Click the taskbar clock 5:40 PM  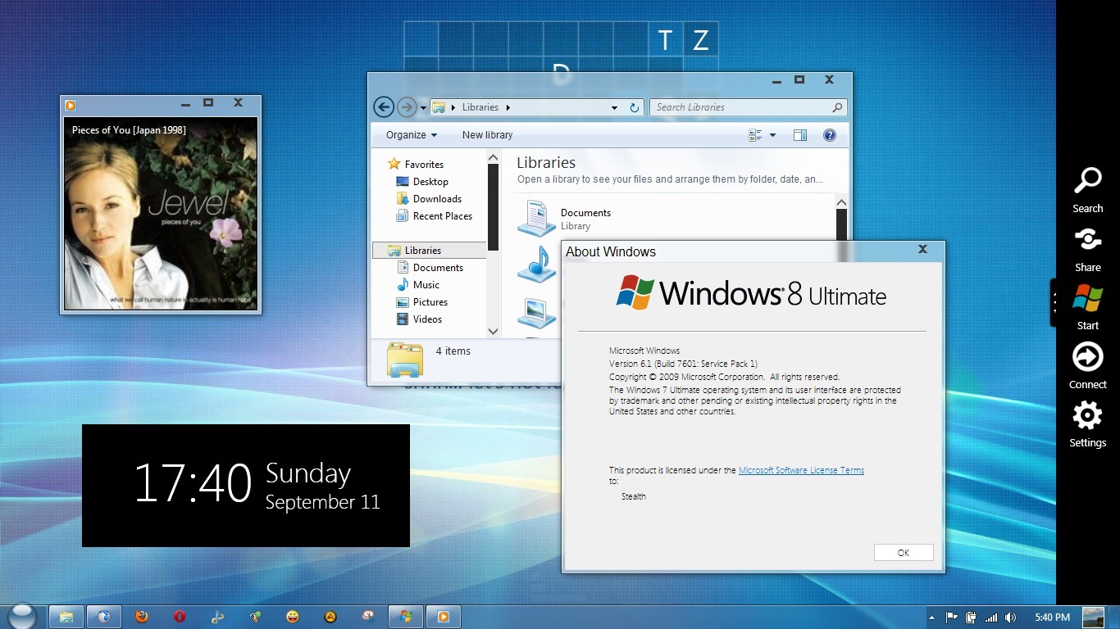[x=1052, y=618]
